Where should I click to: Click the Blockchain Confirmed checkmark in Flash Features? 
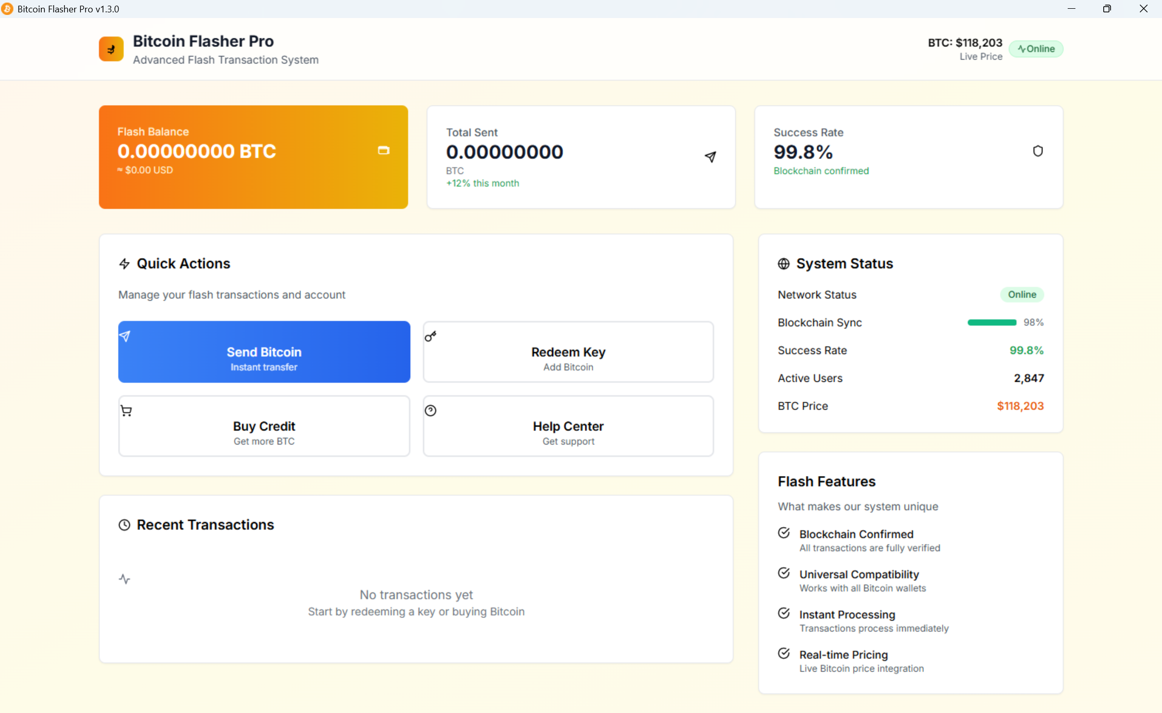(x=784, y=533)
